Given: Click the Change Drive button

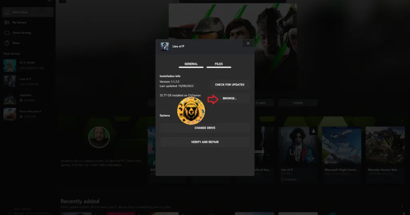Looking at the screenshot, I should tap(205, 128).
